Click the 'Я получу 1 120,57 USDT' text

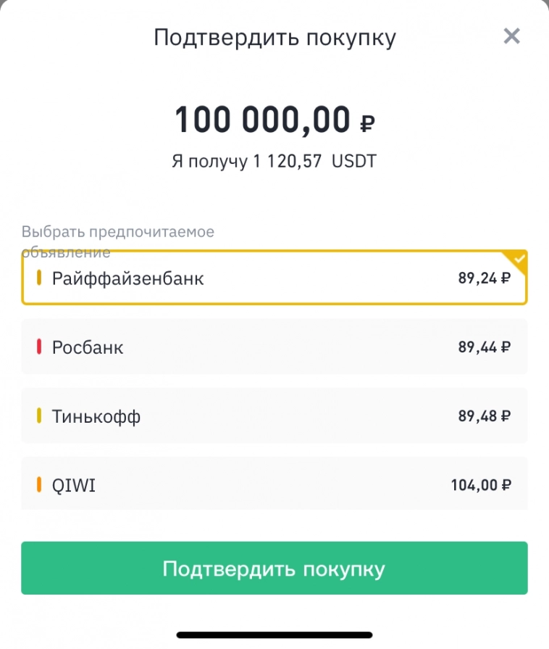coord(274,161)
